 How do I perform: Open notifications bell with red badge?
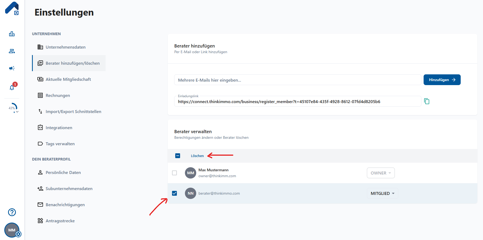[x=12, y=87]
